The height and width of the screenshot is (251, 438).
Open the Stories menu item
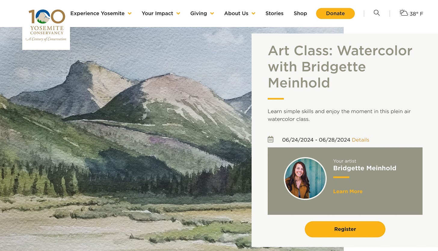point(274,13)
